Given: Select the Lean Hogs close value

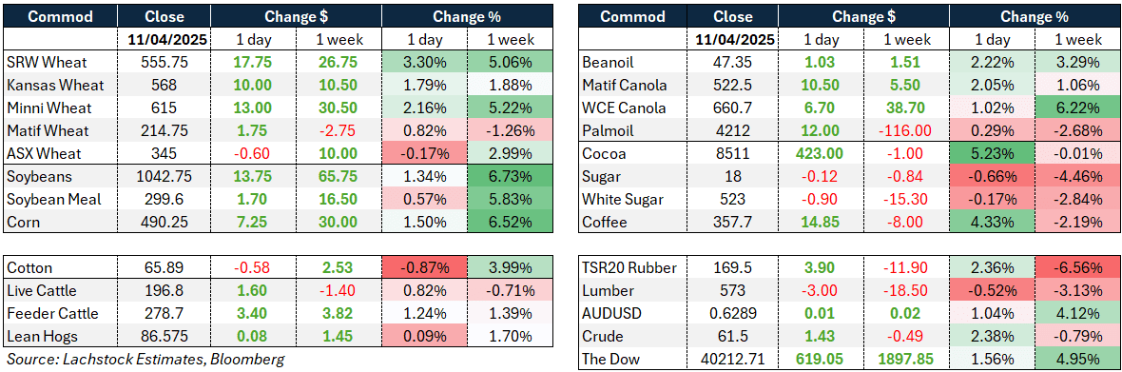Looking at the screenshot, I should [x=164, y=336].
